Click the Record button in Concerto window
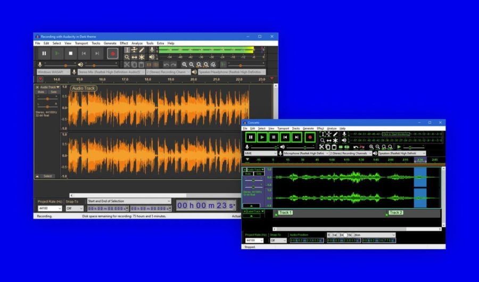Screen dimensions: 479x282 coord(310,138)
